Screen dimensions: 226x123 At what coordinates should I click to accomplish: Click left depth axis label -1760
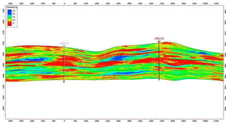tap(3, 43)
